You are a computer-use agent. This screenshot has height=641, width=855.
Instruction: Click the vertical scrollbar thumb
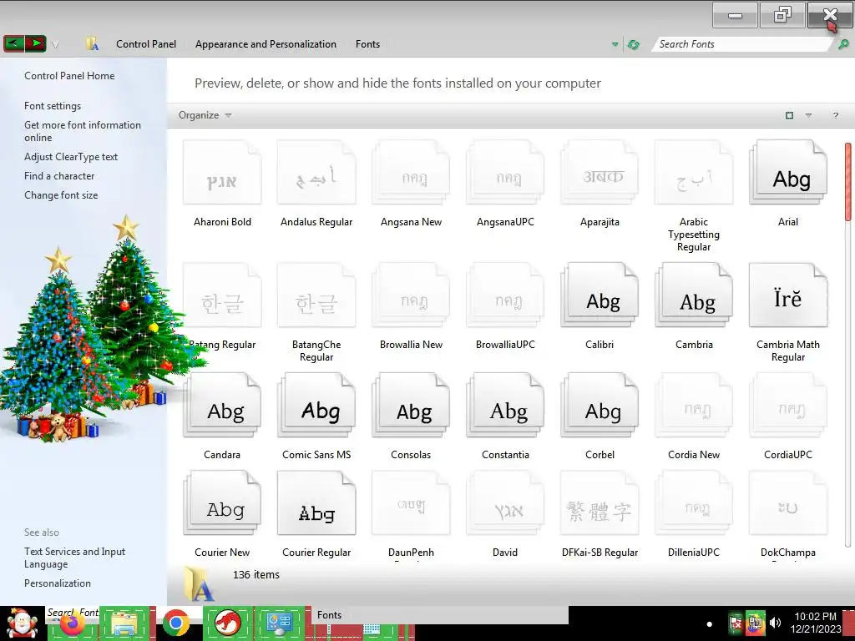848,181
